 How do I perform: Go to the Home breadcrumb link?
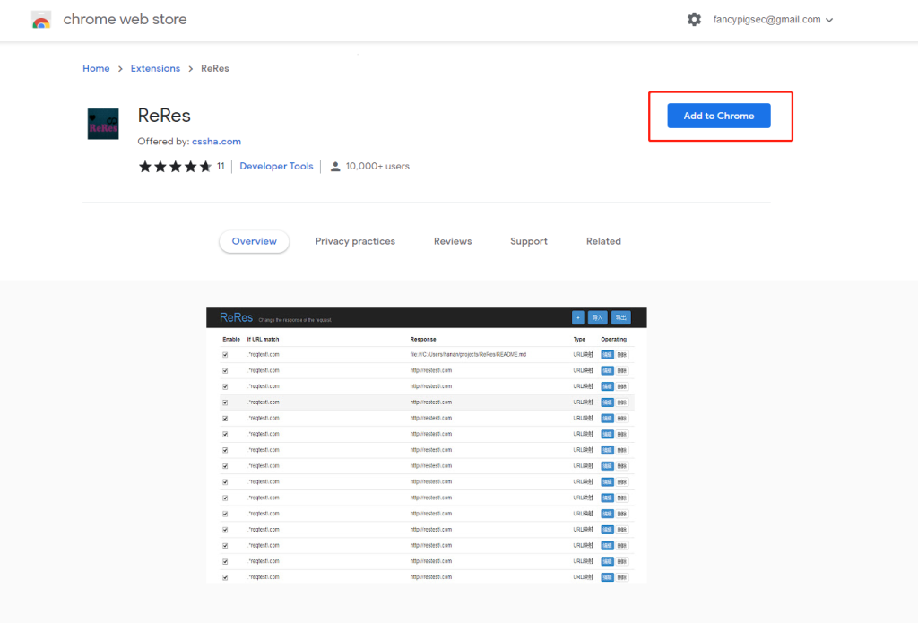click(96, 68)
